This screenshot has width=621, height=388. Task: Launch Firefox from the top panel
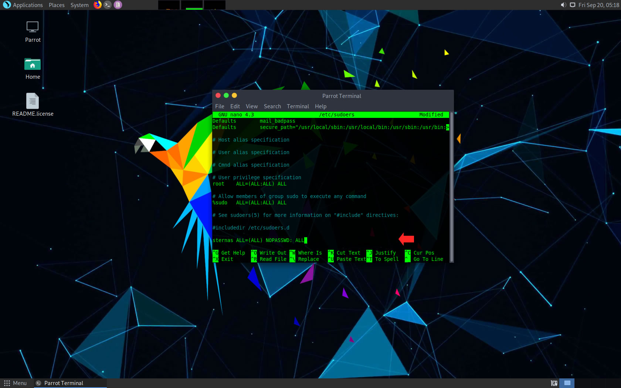click(98, 5)
